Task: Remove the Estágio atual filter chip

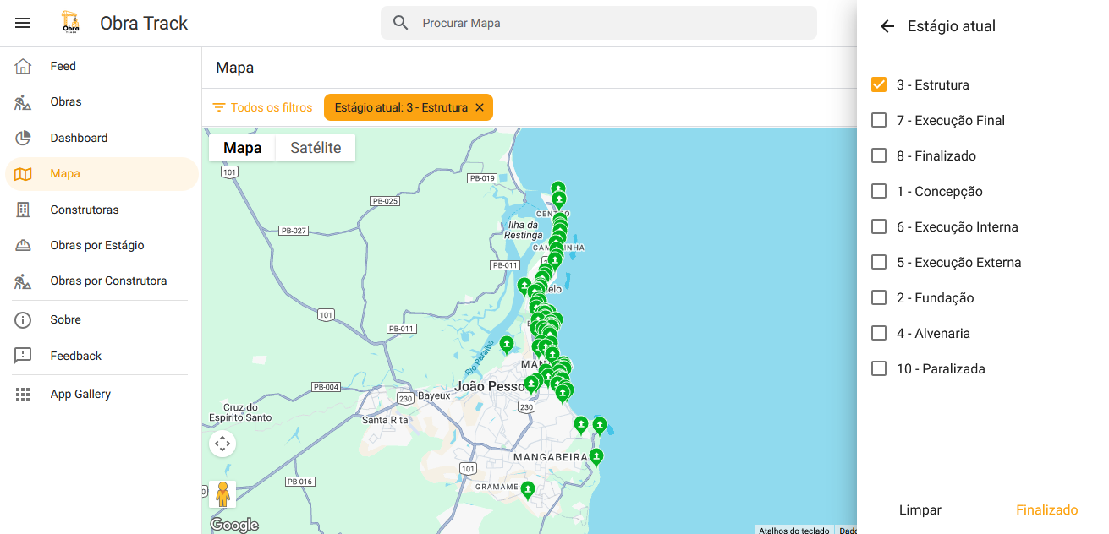Action: (480, 106)
